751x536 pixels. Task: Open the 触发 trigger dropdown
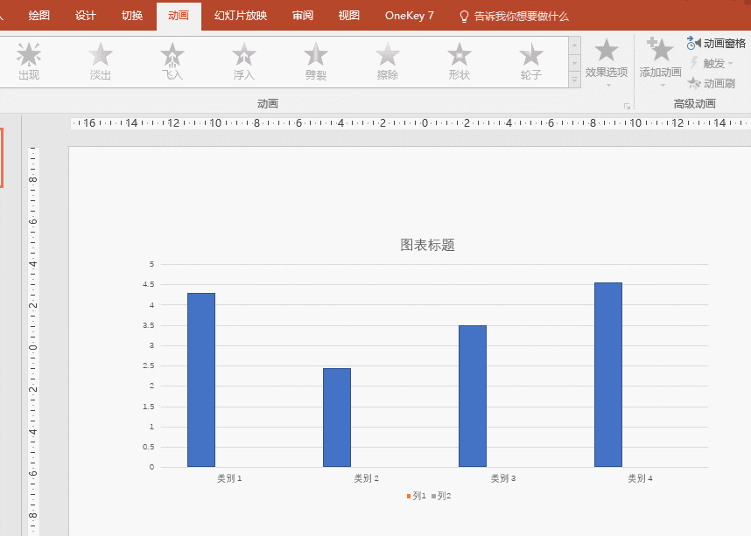coord(711,63)
